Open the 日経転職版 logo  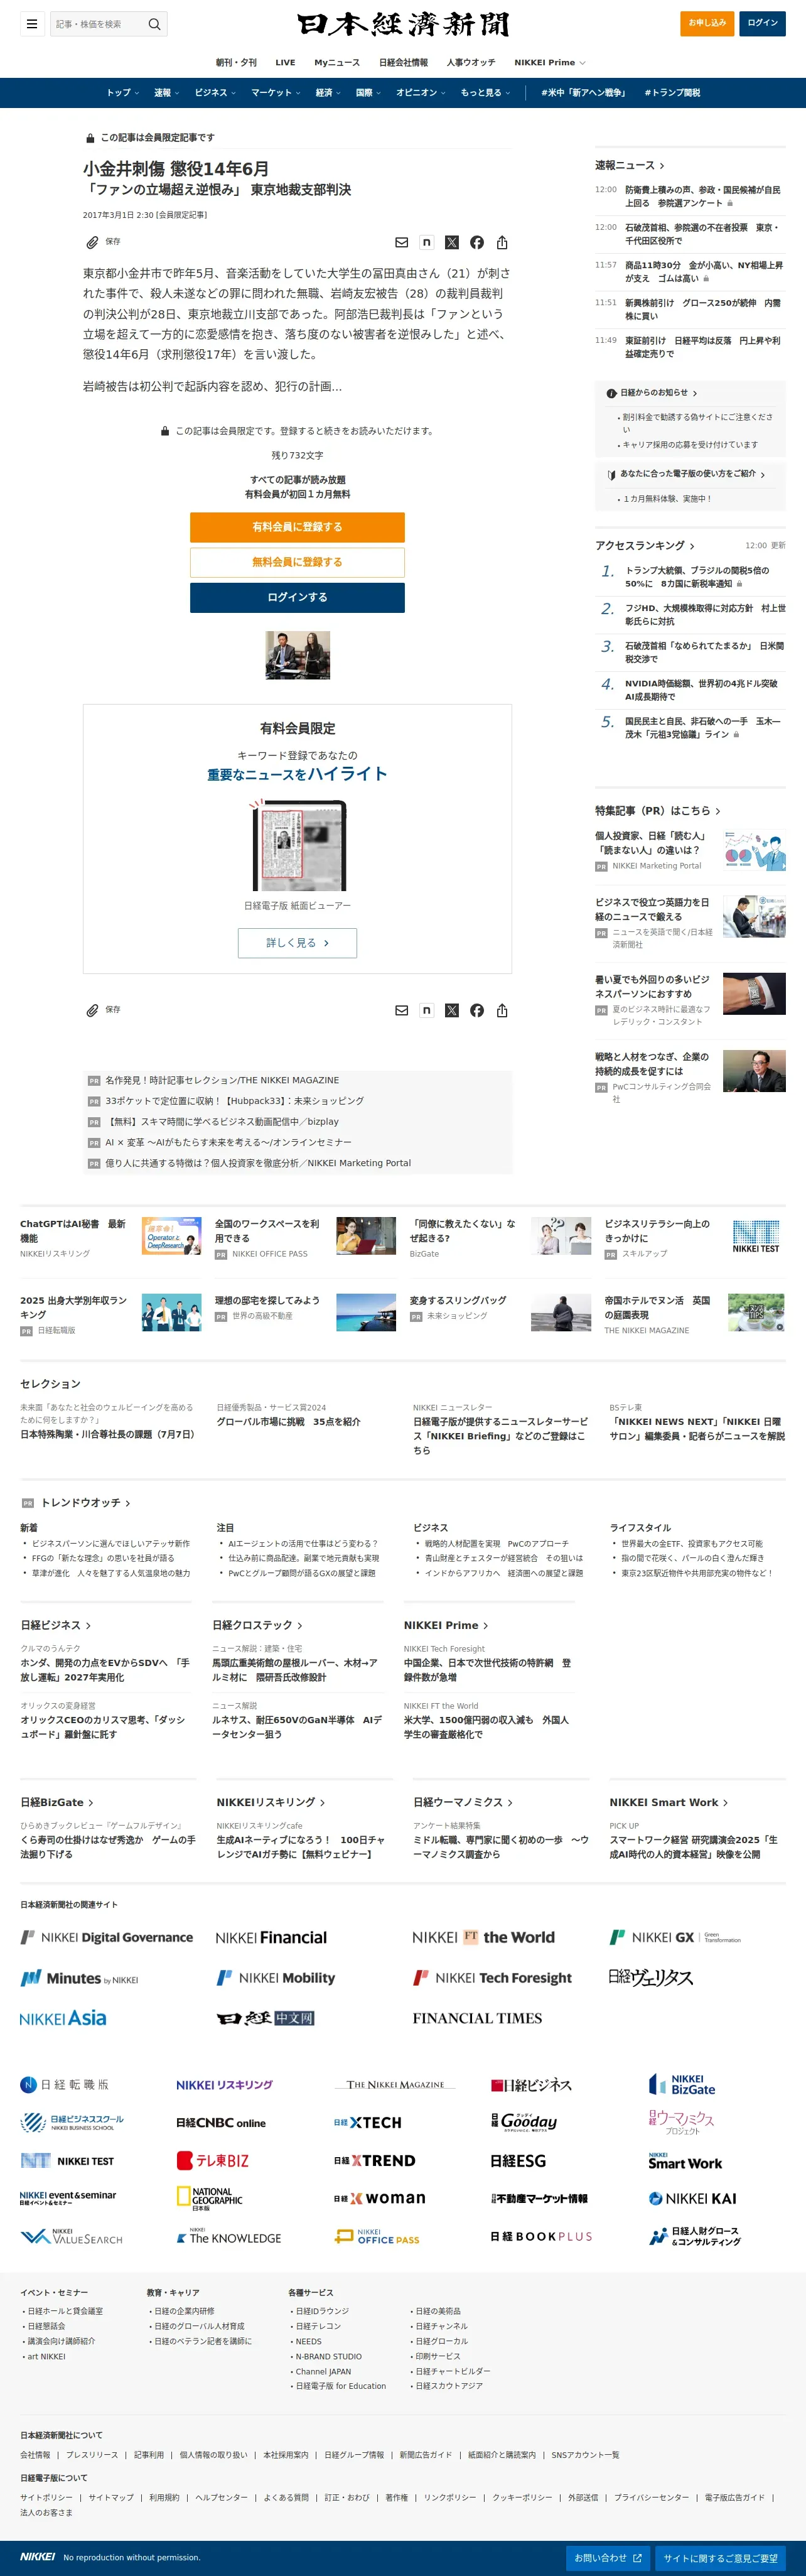[64, 2085]
